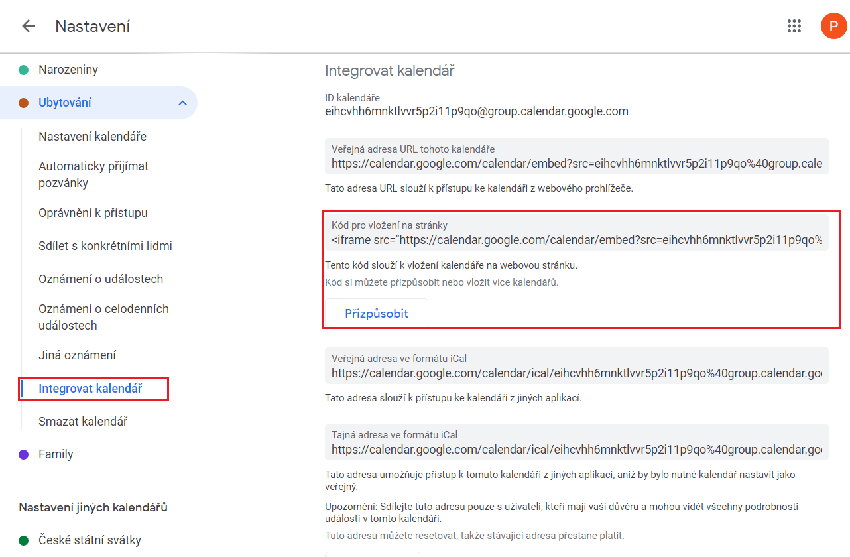Open Smazat kalendář section

pyautogui.click(x=83, y=422)
